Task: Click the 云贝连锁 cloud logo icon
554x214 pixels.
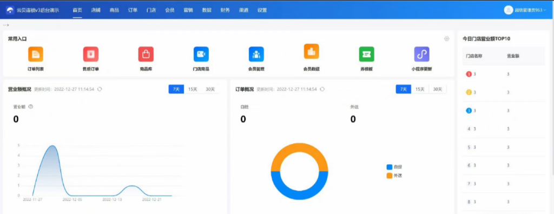Action: coord(10,10)
